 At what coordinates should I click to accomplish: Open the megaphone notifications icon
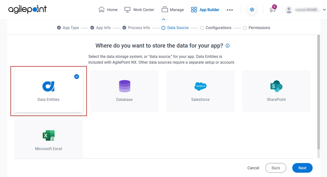point(272,10)
